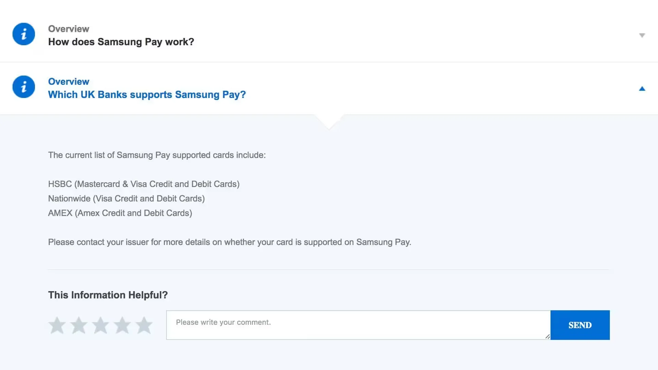Click the This Information Helpful? heading
Screen dimensions: 658x370
108,295
